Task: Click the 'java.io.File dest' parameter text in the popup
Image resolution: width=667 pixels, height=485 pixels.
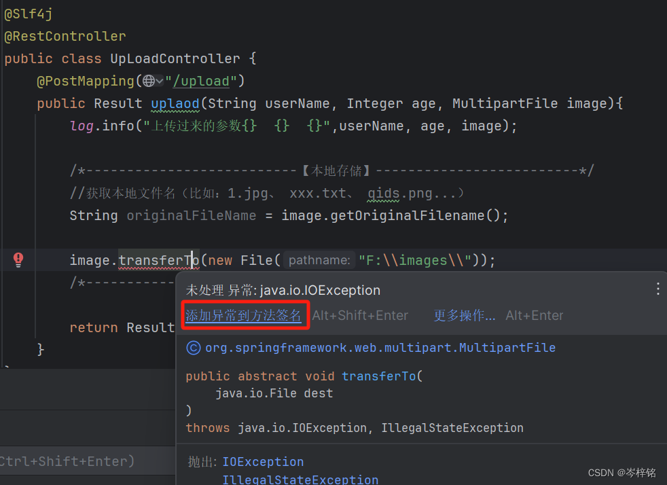Action: [274, 393]
